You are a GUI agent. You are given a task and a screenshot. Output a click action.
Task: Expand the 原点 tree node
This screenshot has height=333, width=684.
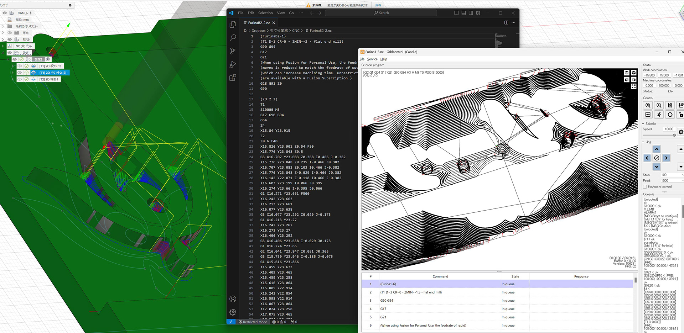pyautogui.click(x=2, y=33)
